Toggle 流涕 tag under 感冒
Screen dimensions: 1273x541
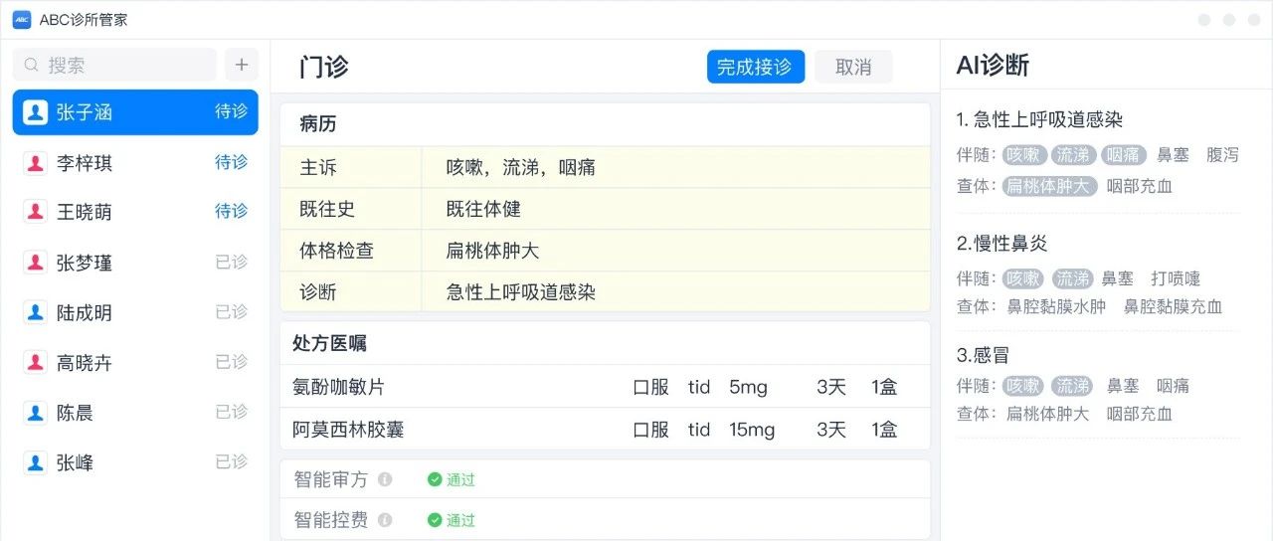[x=1073, y=386]
